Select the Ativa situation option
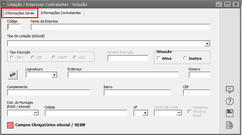 (159, 58)
